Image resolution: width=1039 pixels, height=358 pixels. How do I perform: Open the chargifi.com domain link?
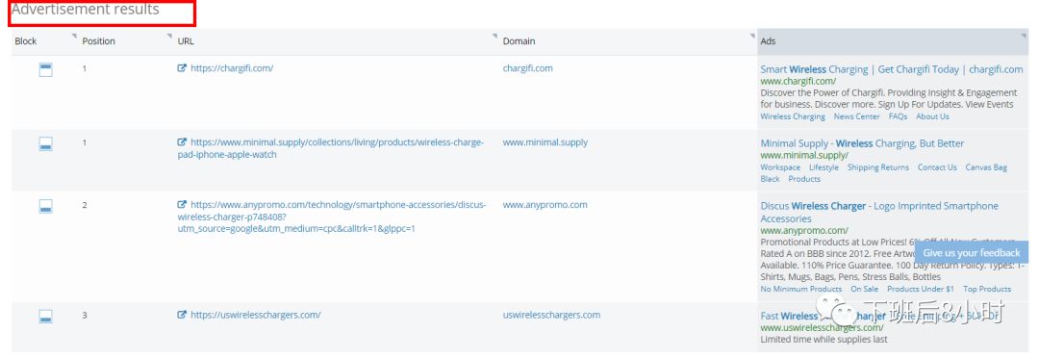click(527, 68)
